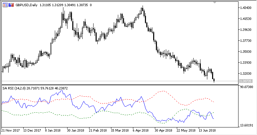Click the current price label 1.30735
The image size is (257, 135).
click(246, 81)
